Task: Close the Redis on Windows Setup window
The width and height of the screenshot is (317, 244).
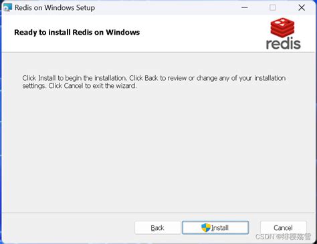Action: [302, 7]
